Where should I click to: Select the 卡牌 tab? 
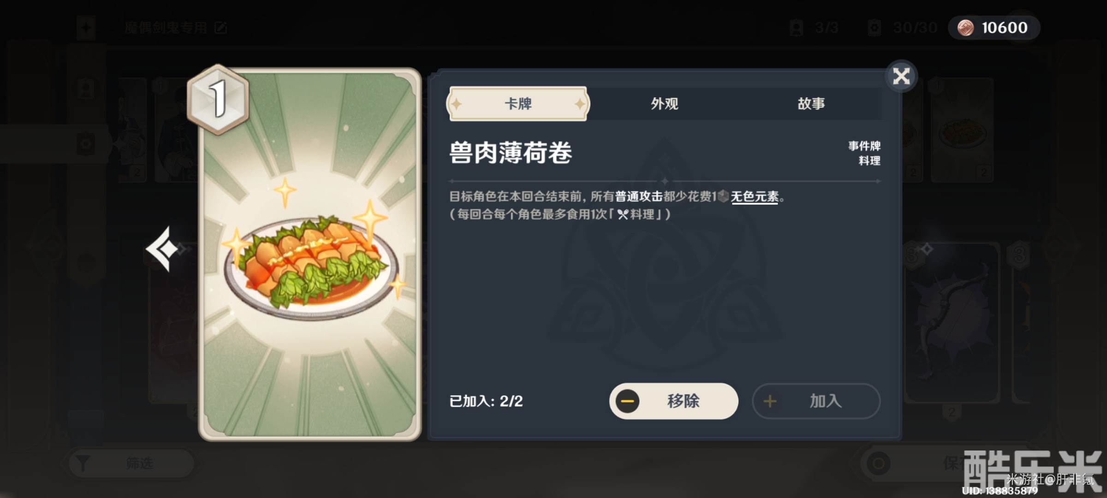(x=518, y=104)
